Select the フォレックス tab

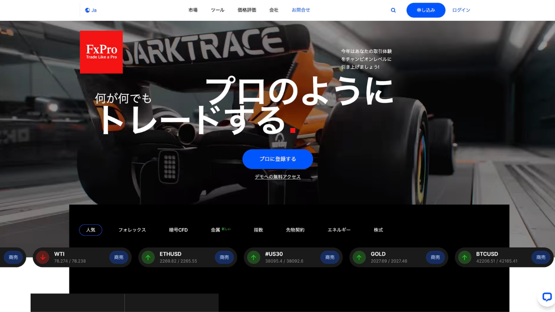coord(132,230)
